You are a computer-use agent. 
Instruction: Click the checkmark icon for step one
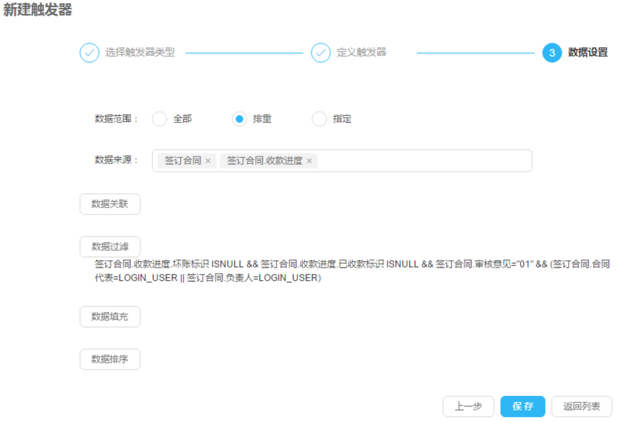(x=89, y=53)
